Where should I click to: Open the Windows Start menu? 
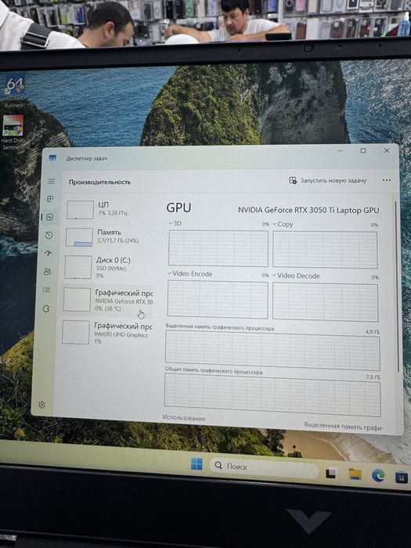tap(196, 464)
